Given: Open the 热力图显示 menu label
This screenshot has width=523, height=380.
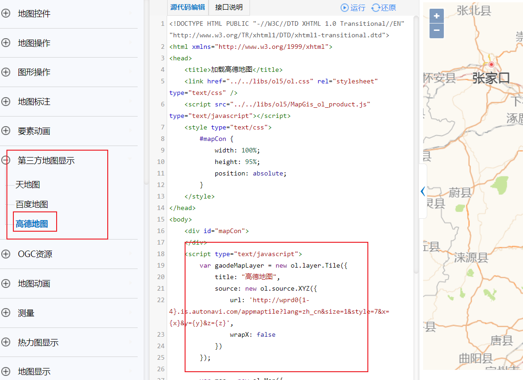Looking at the screenshot, I should (38, 343).
